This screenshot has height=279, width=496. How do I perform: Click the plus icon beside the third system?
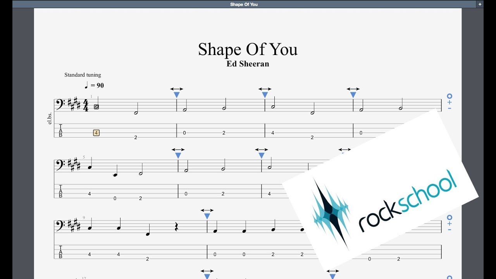(x=449, y=224)
